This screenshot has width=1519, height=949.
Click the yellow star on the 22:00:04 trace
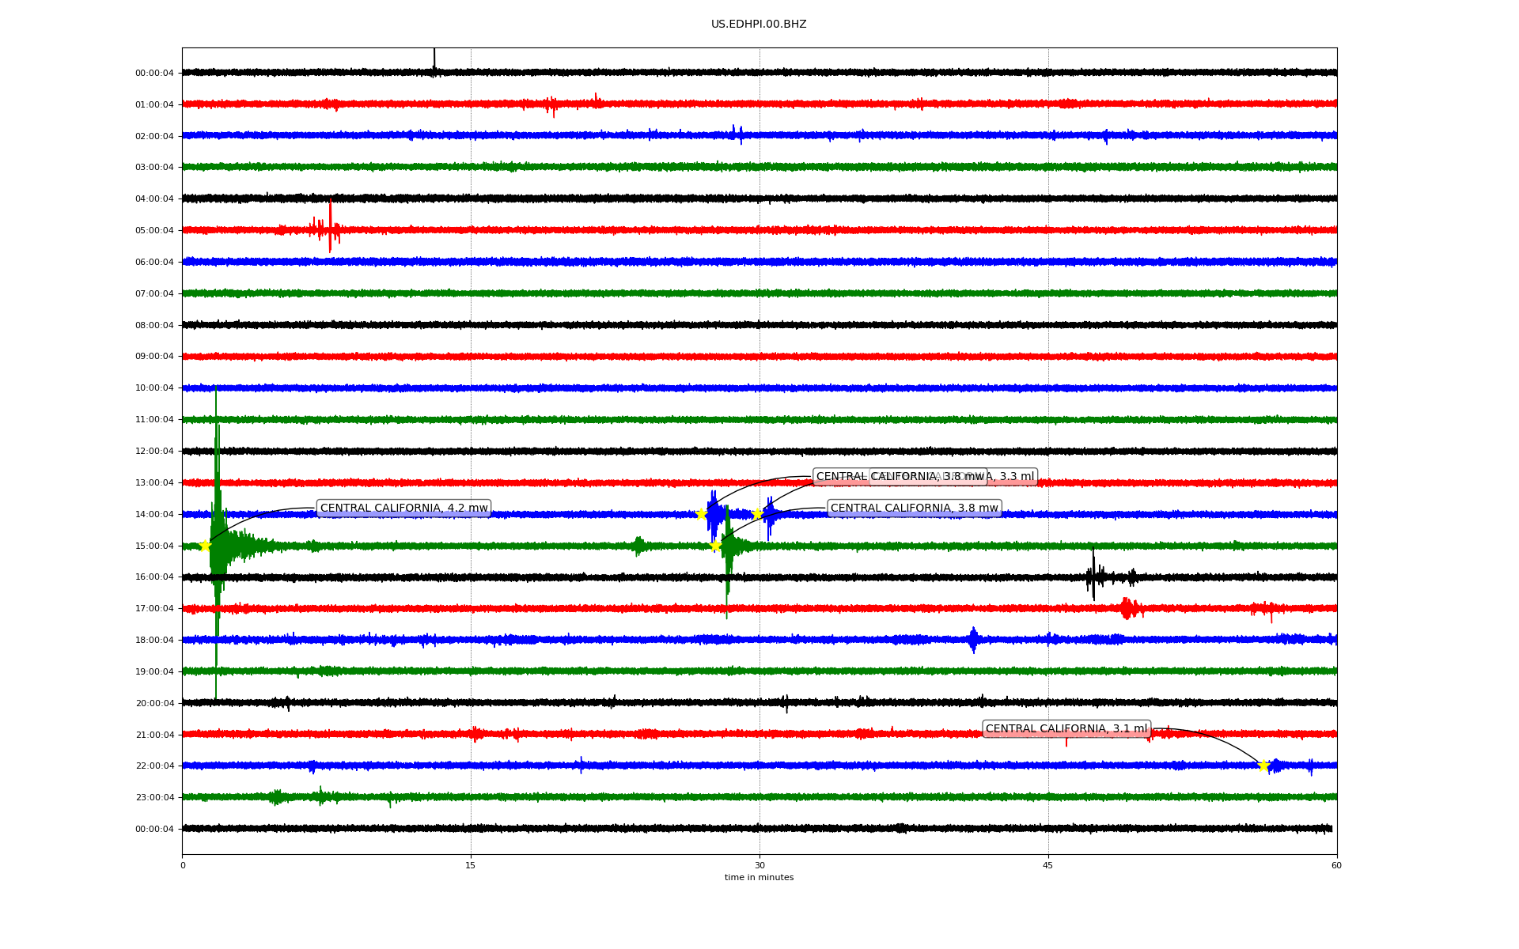(1263, 766)
